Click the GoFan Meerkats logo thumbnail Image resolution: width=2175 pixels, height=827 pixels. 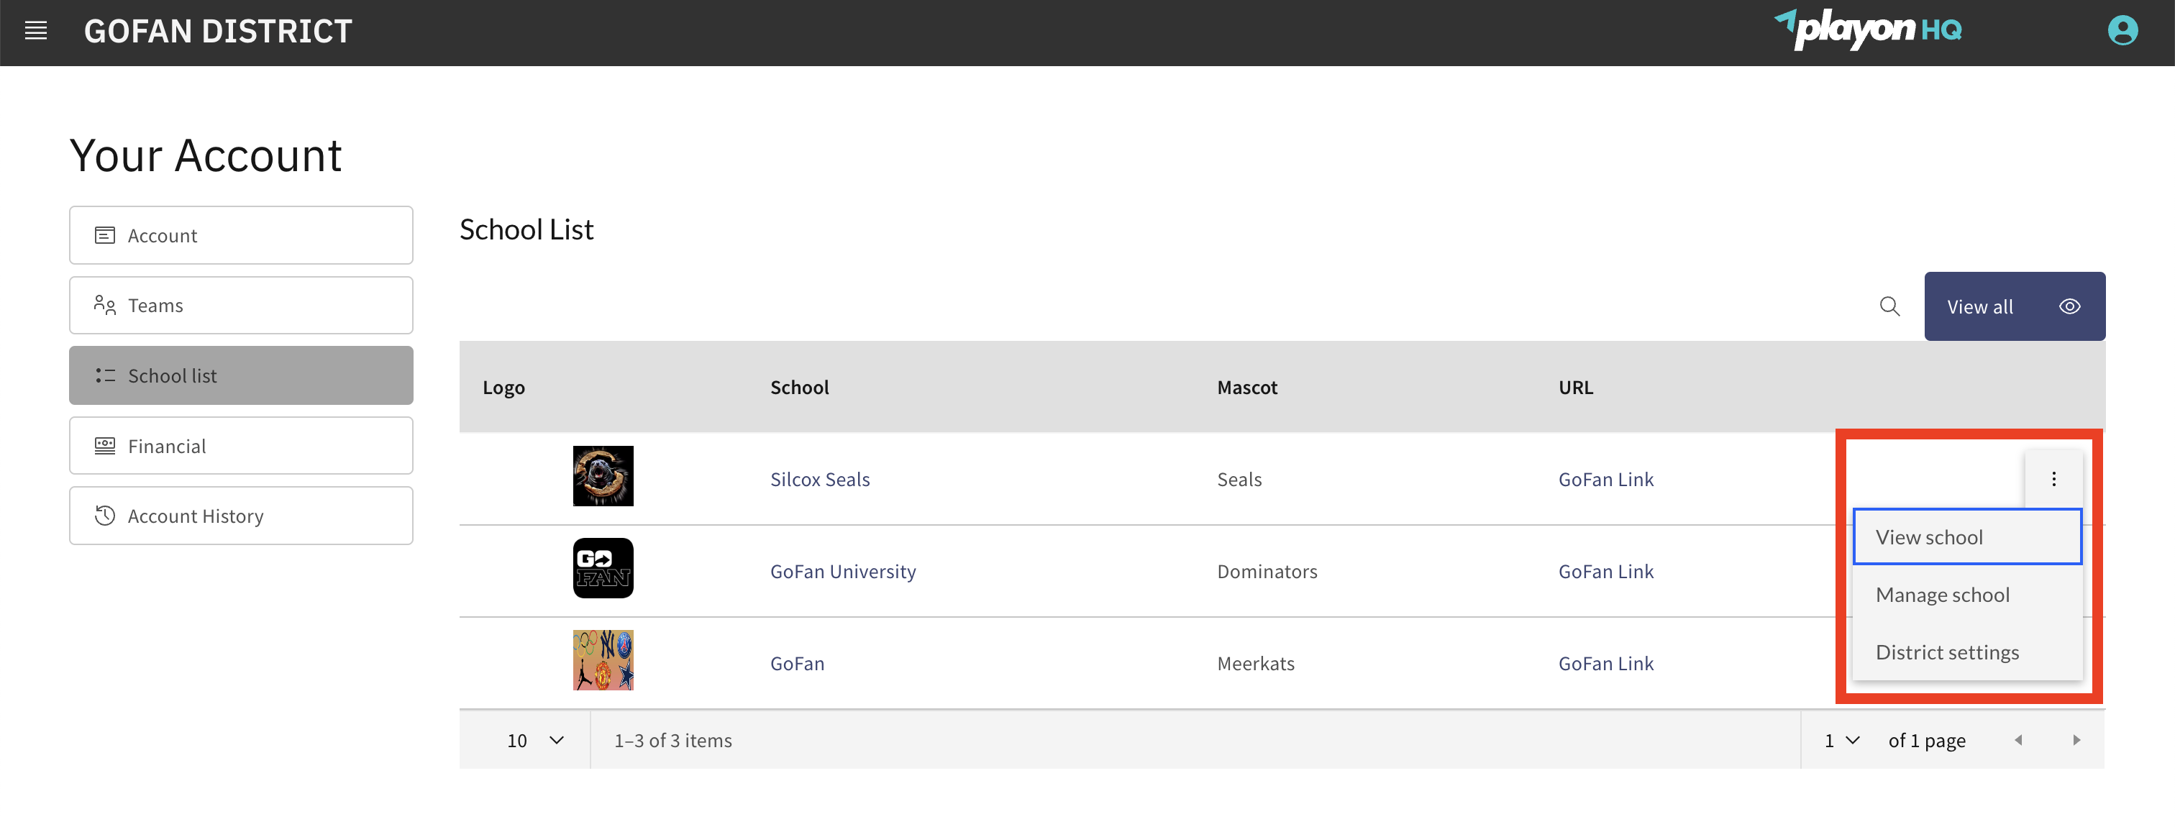coord(603,660)
